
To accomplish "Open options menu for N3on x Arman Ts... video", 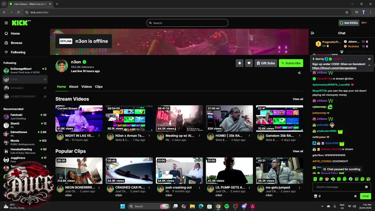I will (149, 136).
